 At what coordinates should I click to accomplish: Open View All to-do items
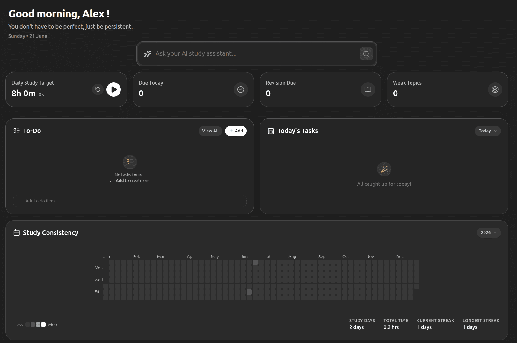[210, 131]
